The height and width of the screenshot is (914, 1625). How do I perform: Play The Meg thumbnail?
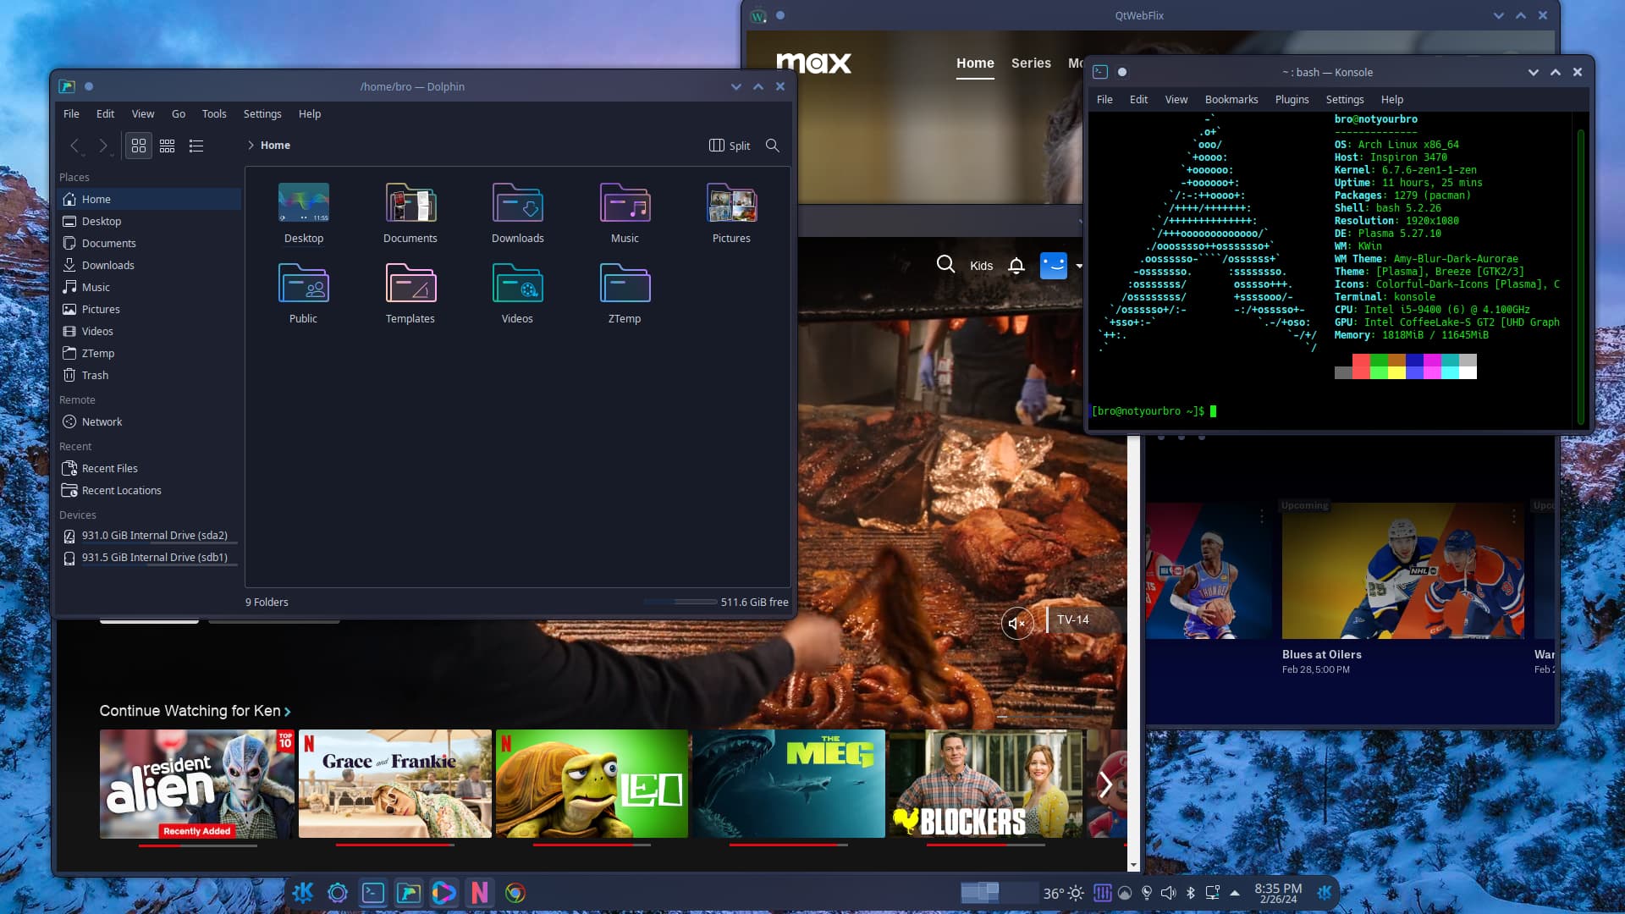789,784
